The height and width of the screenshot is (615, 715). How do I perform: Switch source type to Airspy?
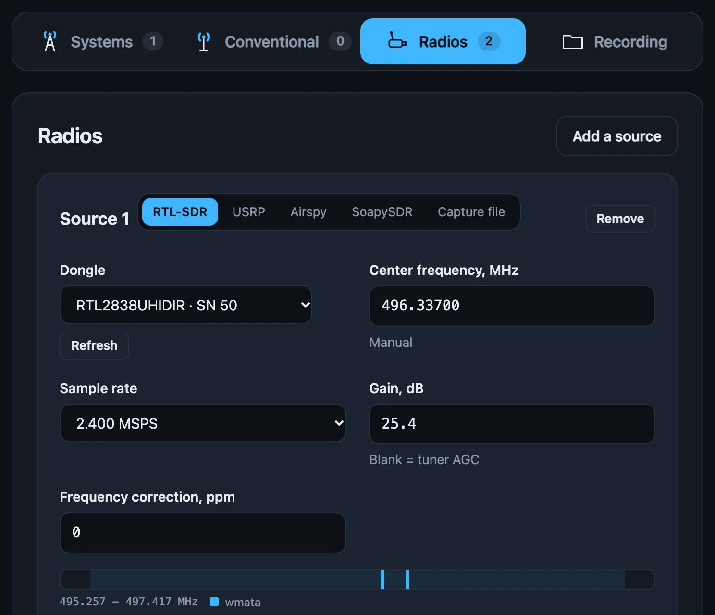click(x=308, y=212)
